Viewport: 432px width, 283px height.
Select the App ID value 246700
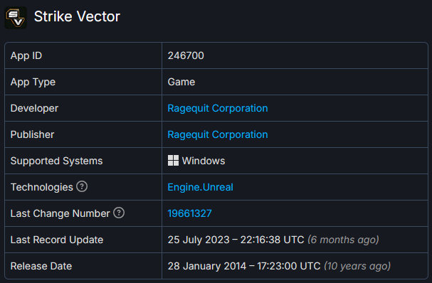pyautogui.click(x=186, y=55)
